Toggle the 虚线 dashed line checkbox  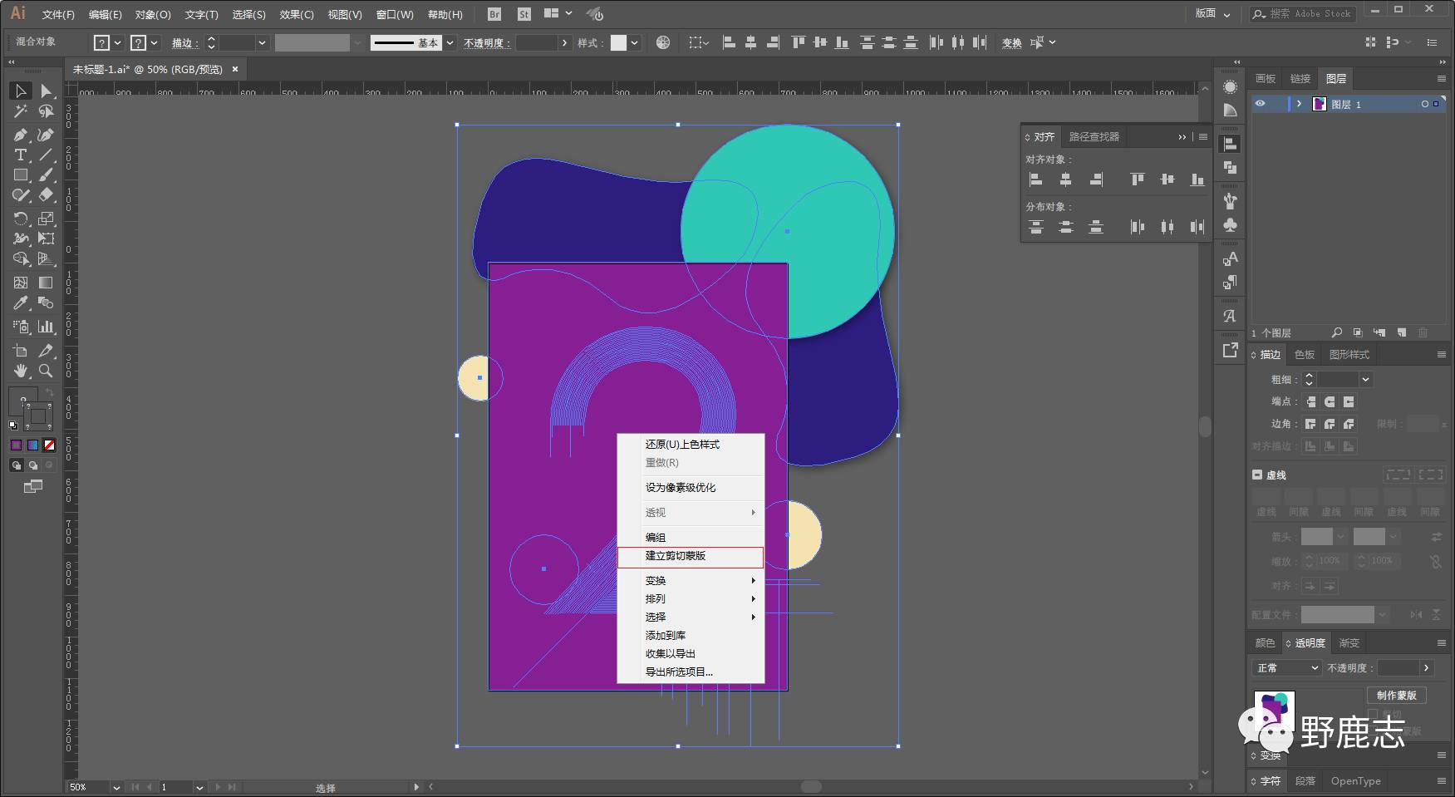pos(1257,475)
